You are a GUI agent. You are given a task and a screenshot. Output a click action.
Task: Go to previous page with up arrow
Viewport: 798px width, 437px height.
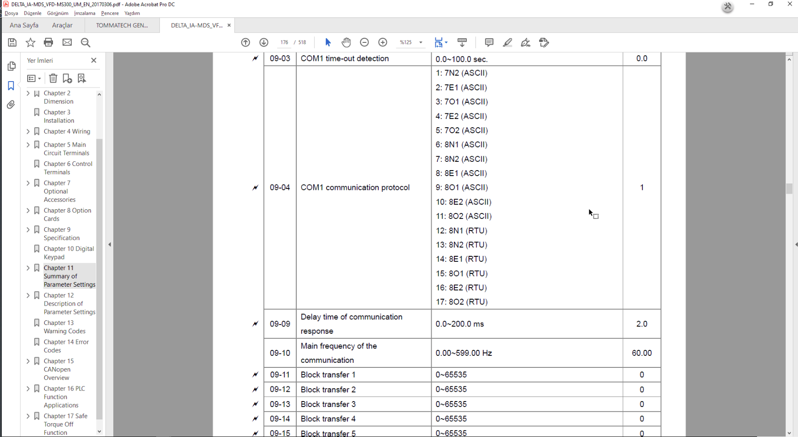pos(246,42)
